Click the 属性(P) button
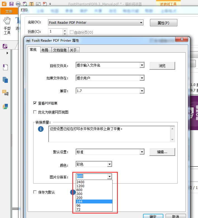This screenshot has height=218, width=198. point(163,23)
